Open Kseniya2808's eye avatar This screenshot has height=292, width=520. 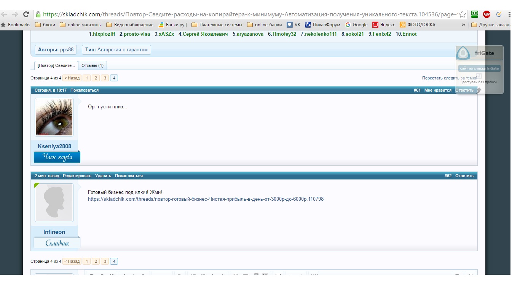coord(54,117)
